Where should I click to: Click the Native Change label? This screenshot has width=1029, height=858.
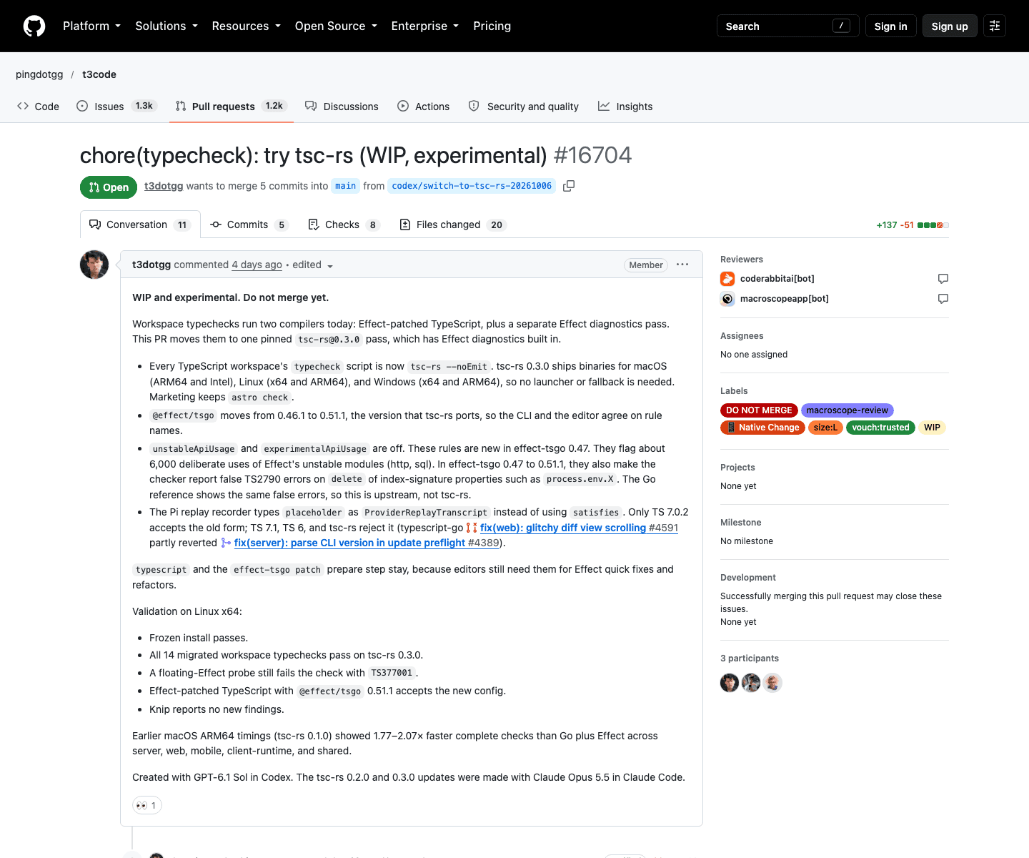pos(763,428)
